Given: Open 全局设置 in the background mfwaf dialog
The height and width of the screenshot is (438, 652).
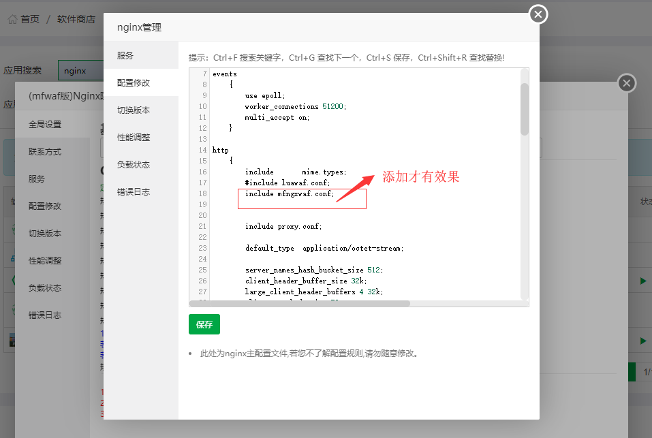Looking at the screenshot, I should tap(52, 124).
